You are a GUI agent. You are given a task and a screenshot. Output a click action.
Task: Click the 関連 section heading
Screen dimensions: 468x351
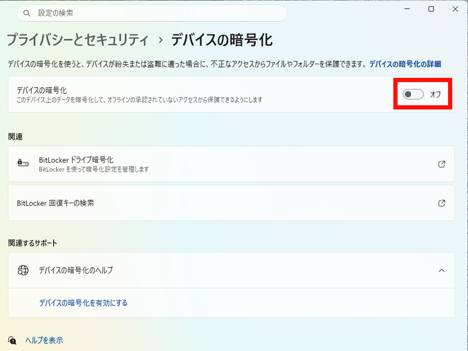pos(15,137)
